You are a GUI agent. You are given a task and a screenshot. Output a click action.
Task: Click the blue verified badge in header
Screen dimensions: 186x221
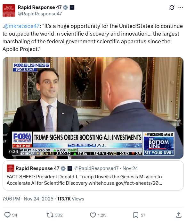click(x=65, y=7)
